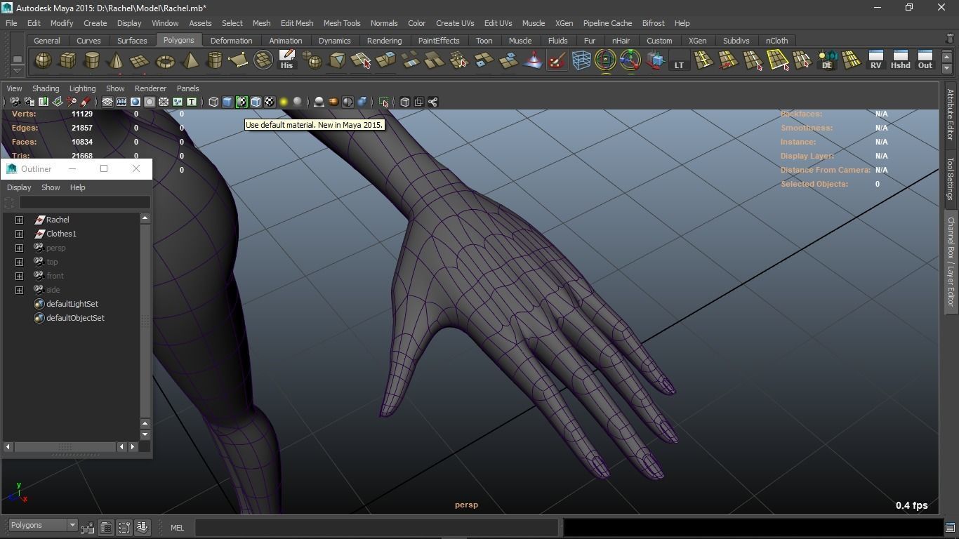Create a polygon cylinder from the shelf
Viewport: 959px width, 539px height.
(92, 61)
